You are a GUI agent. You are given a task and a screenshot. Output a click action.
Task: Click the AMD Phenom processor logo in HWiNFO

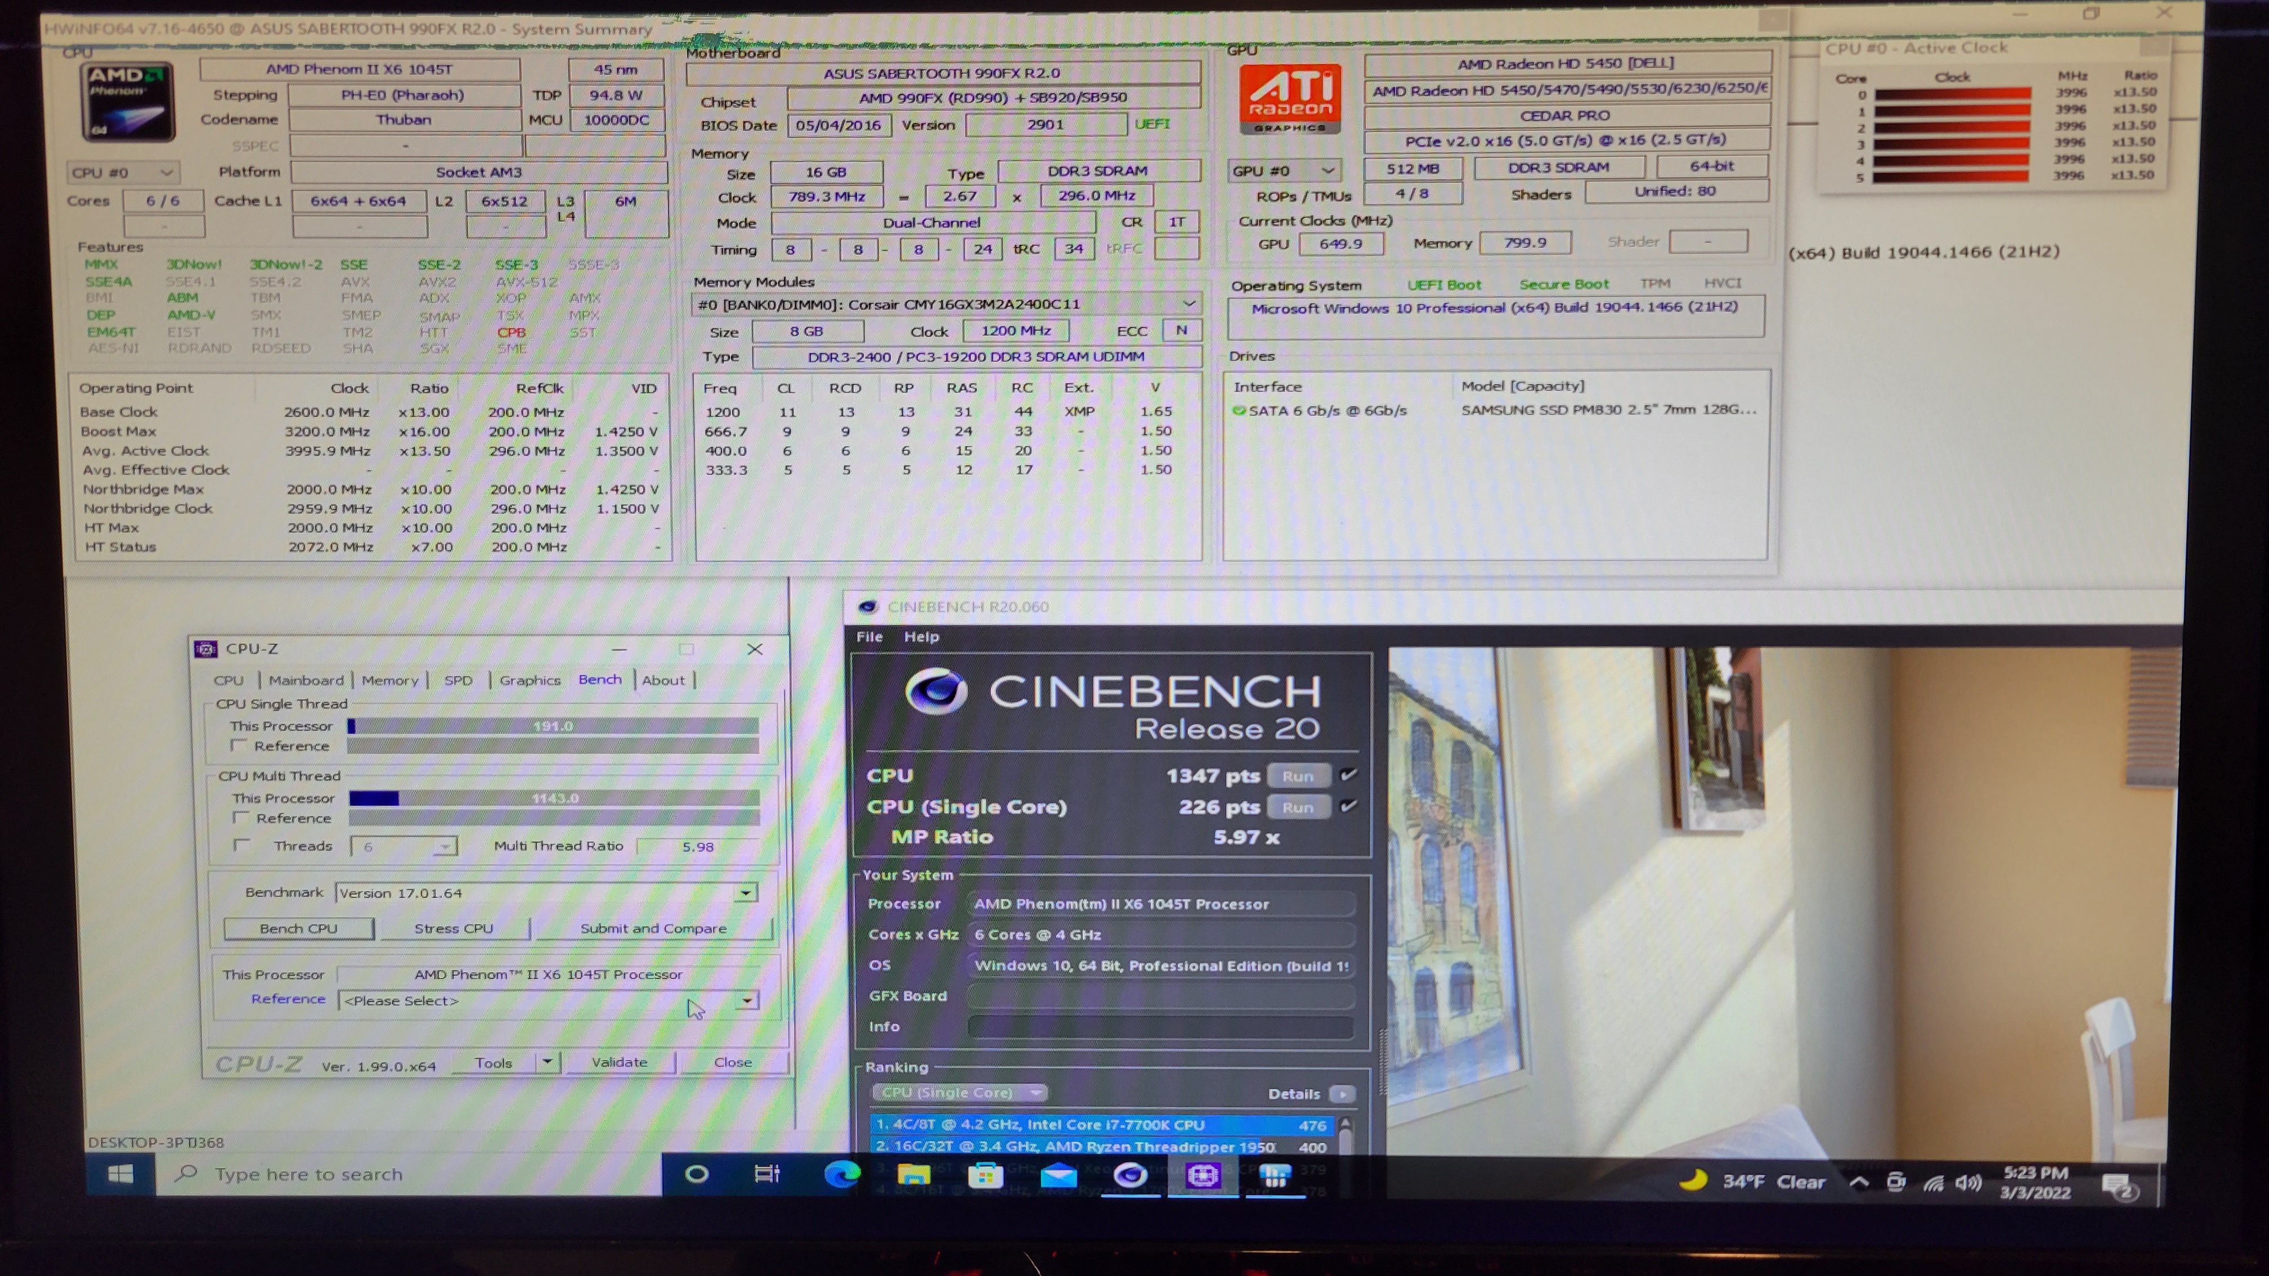pos(129,101)
